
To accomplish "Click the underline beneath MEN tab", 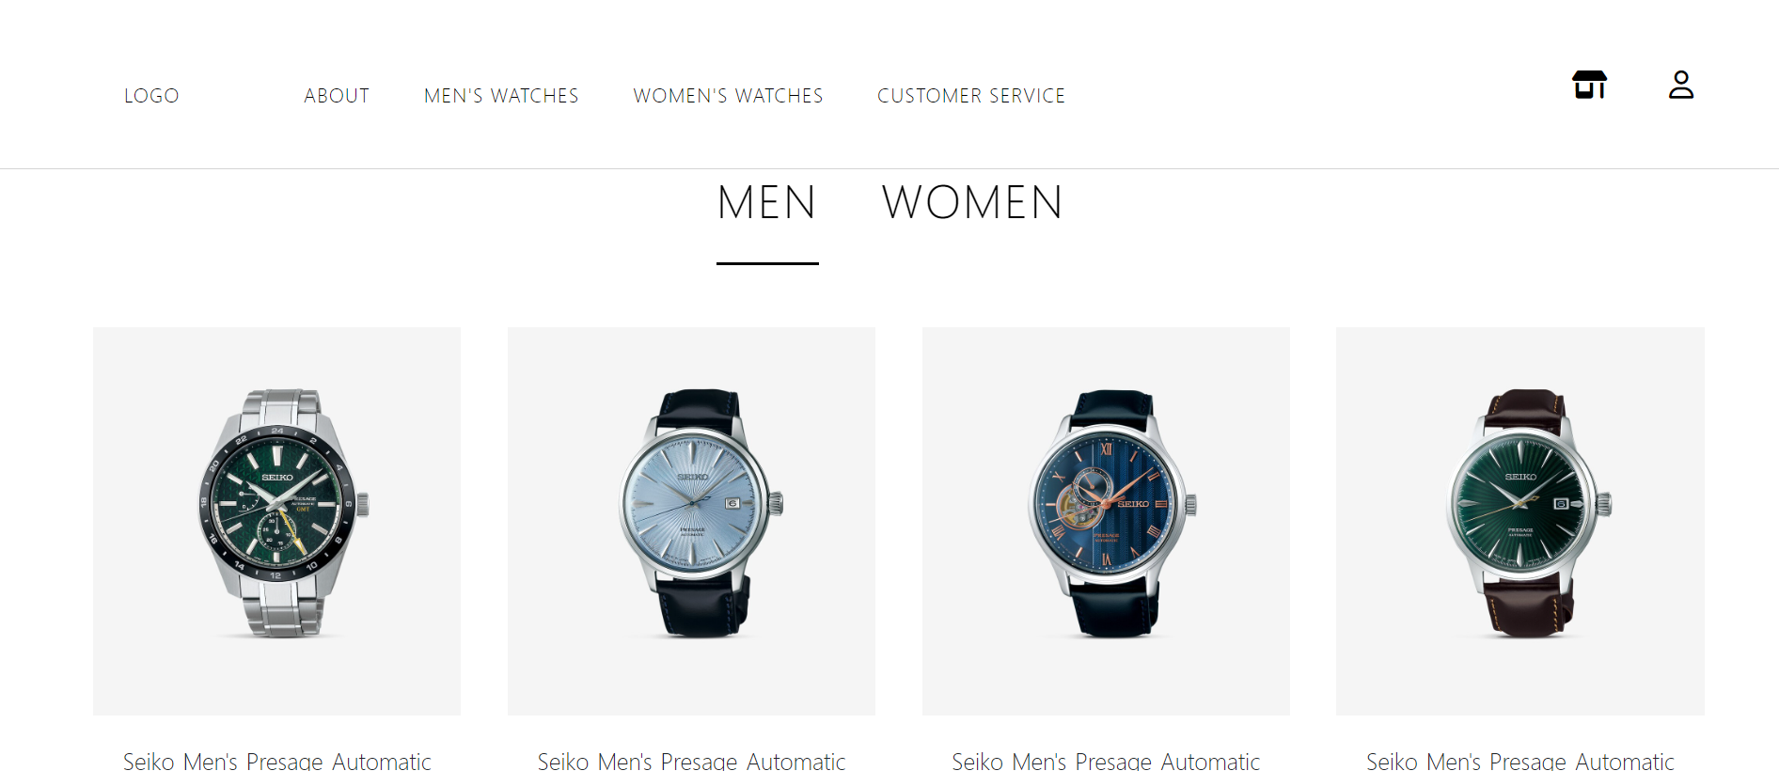I will 767,263.
